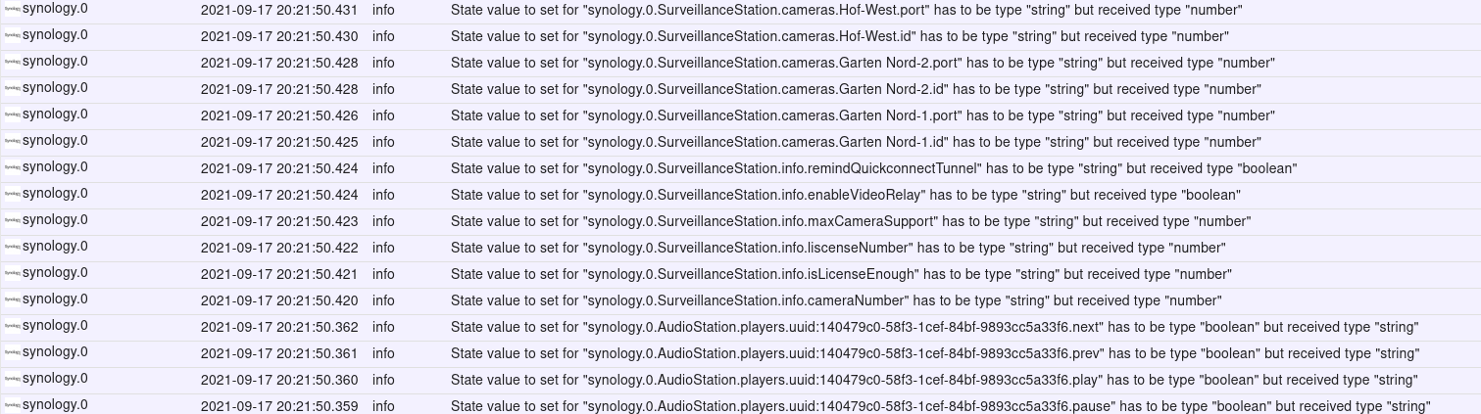Image resolution: width=1481 pixels, height=414 pixels.
Task: Click the synology icon beside the Hof-West.id entry
Action: pos(12,36)
